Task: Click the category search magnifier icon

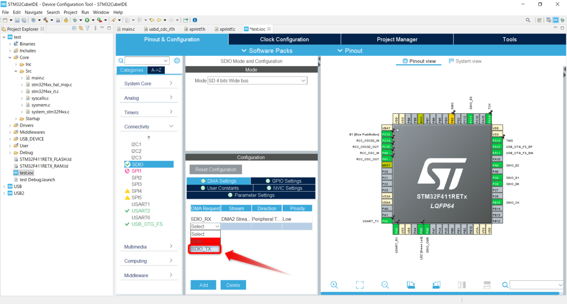Action: click(121, 61)
